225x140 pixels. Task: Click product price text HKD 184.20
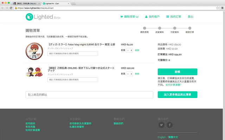tap(175, 44)
